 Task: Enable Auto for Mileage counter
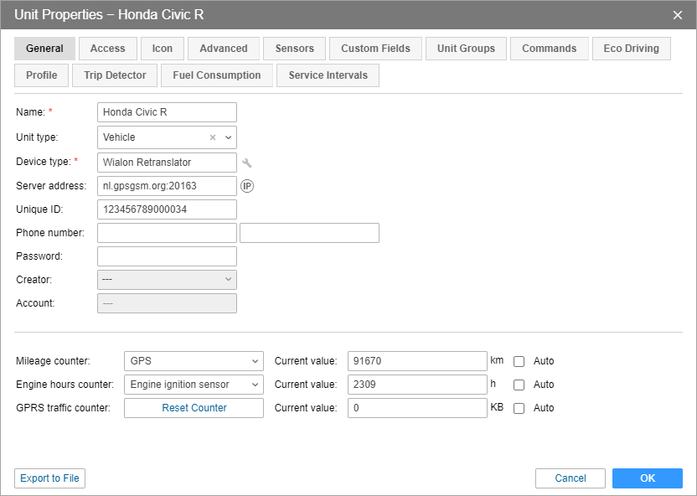click(x=519, y=361)
